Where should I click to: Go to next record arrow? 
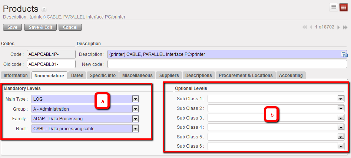tap(338, 27)
